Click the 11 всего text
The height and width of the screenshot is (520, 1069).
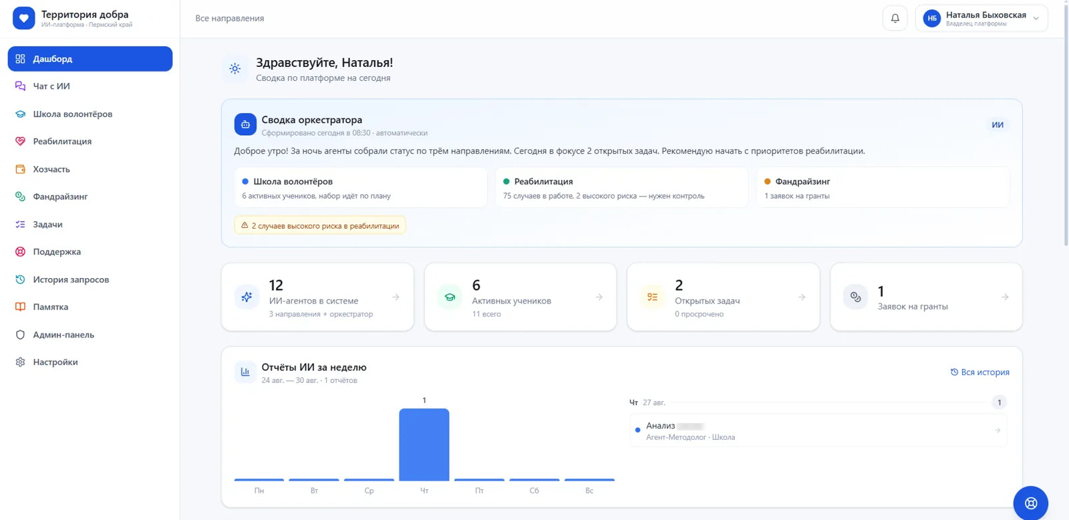coord(486,314)
